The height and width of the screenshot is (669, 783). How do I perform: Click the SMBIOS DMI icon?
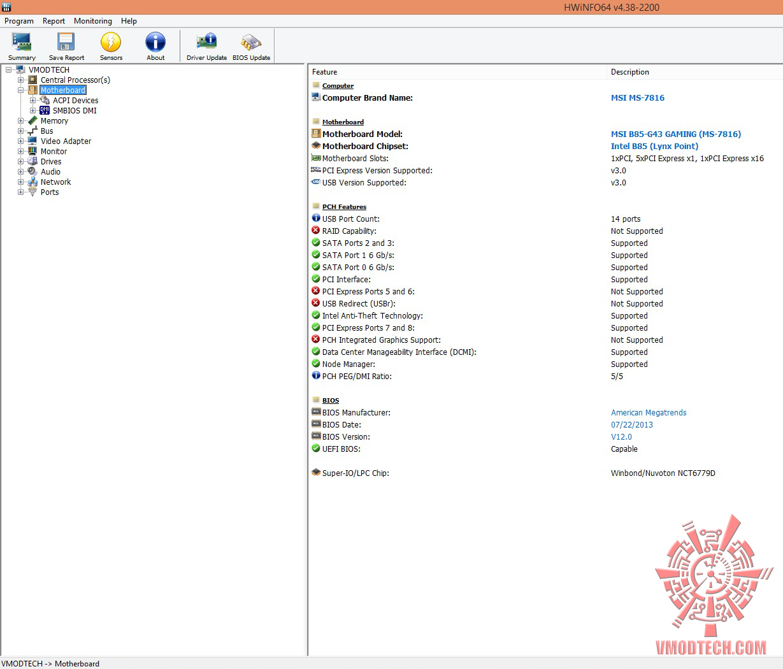(x=45, y=111)
